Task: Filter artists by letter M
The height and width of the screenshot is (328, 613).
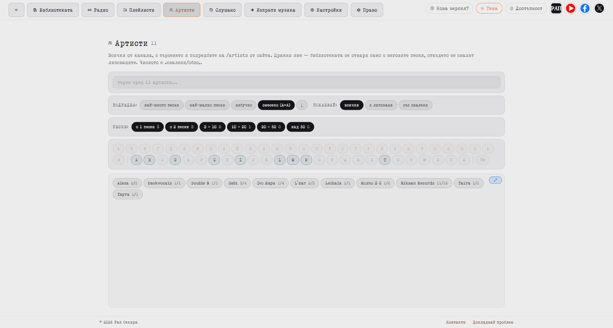Action: tap(293, 160)
